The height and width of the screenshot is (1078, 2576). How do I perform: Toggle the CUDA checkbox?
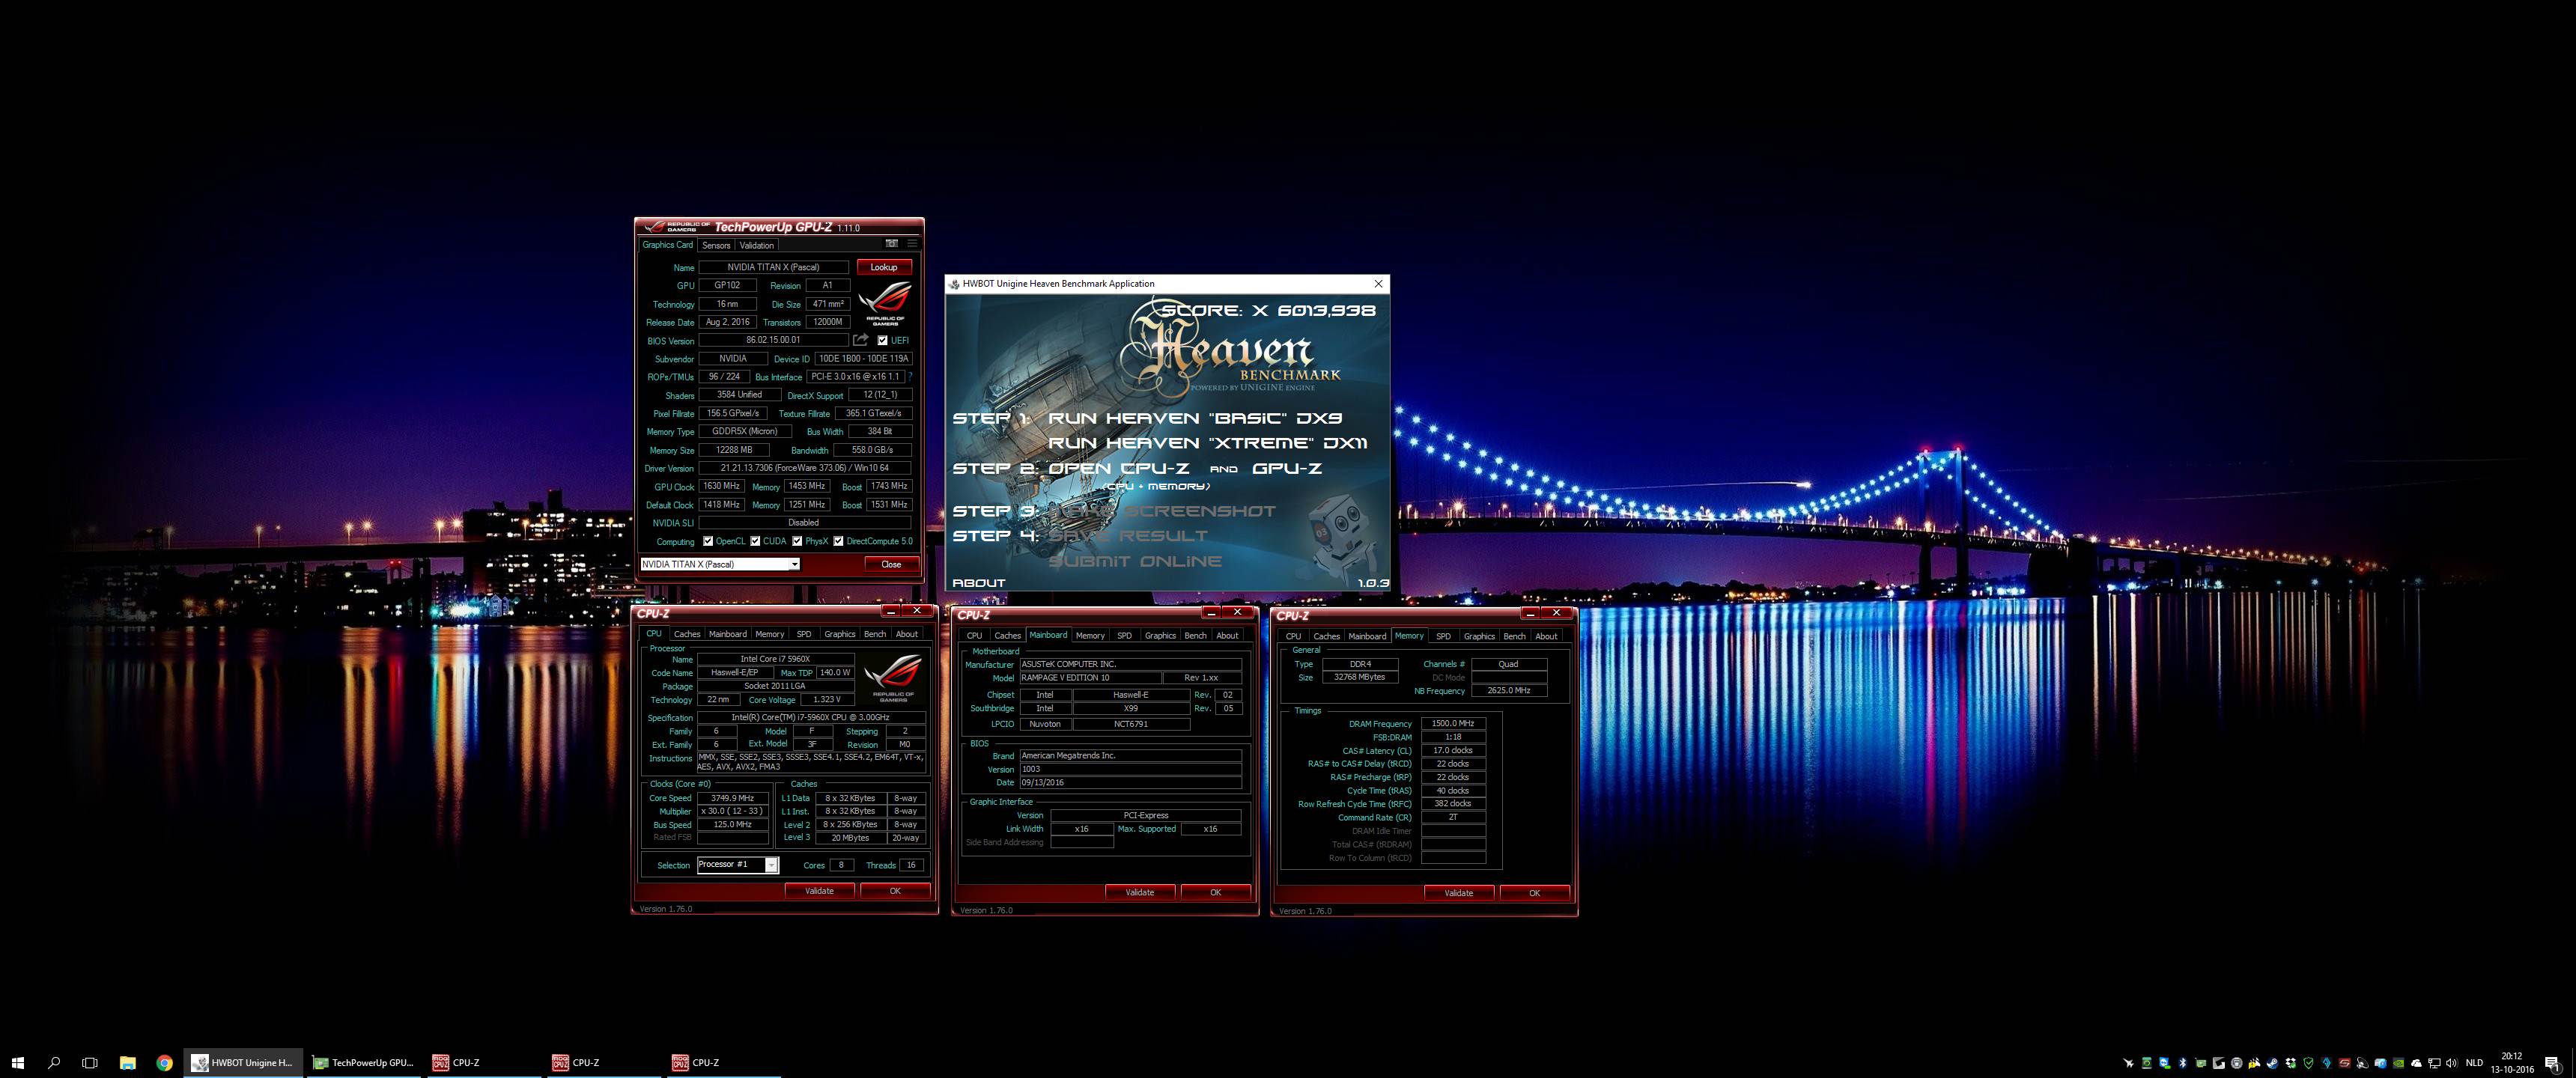tap(755, 541)
